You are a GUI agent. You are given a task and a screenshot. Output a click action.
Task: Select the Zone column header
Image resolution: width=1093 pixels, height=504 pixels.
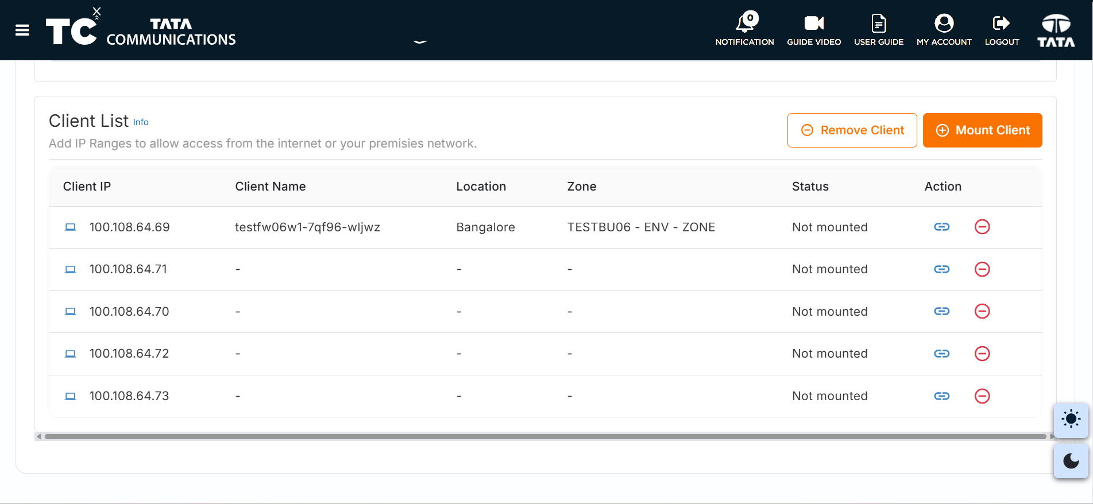(582, 187)
